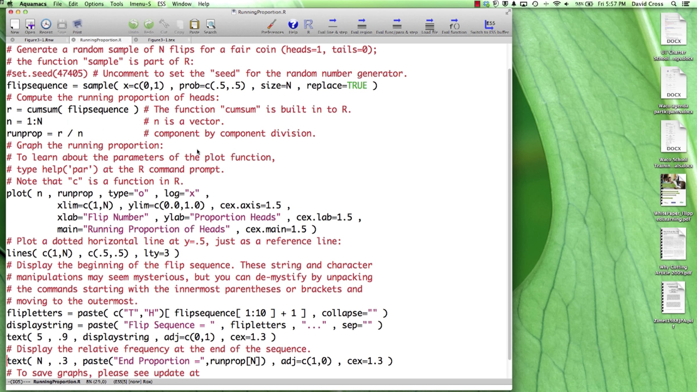The width and height of the screenshot is (697, 392).
Task: Click the (ESS[S] [none] Rox) mode indicator
Action: pos(133,382)
